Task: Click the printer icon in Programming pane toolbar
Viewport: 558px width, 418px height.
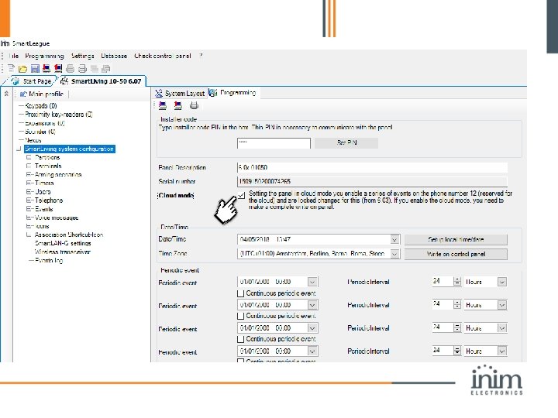Action: click(x=194, y=105)
